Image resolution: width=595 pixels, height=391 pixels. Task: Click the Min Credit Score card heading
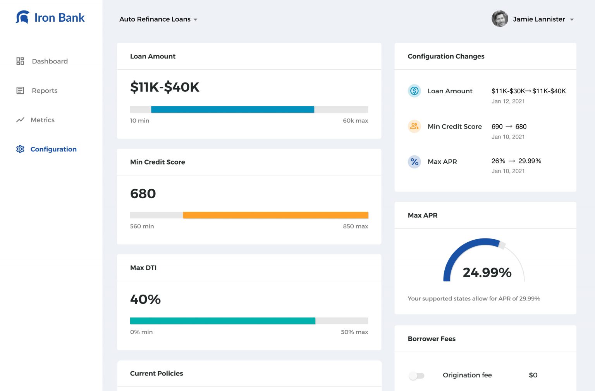[x=158, y=162]
